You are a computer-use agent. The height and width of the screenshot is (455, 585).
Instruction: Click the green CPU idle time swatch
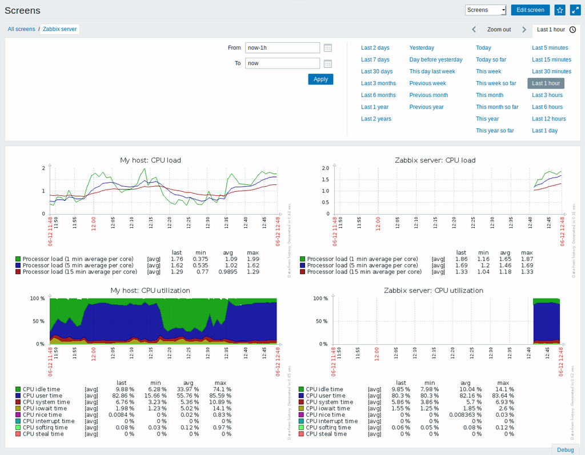(x=18, y=389)
